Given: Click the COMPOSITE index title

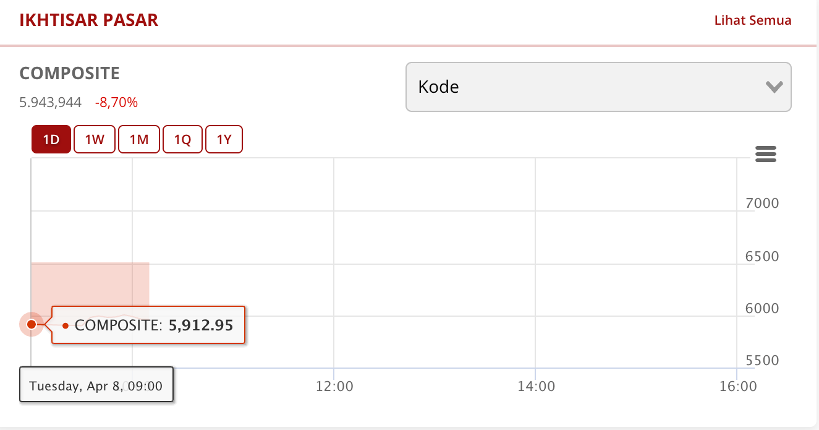Looking at the screenshot, I should tap(70, 74).
